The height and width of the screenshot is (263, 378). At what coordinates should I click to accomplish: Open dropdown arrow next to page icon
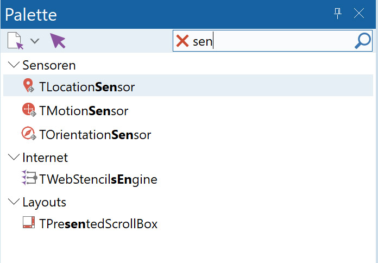[35, 41]
